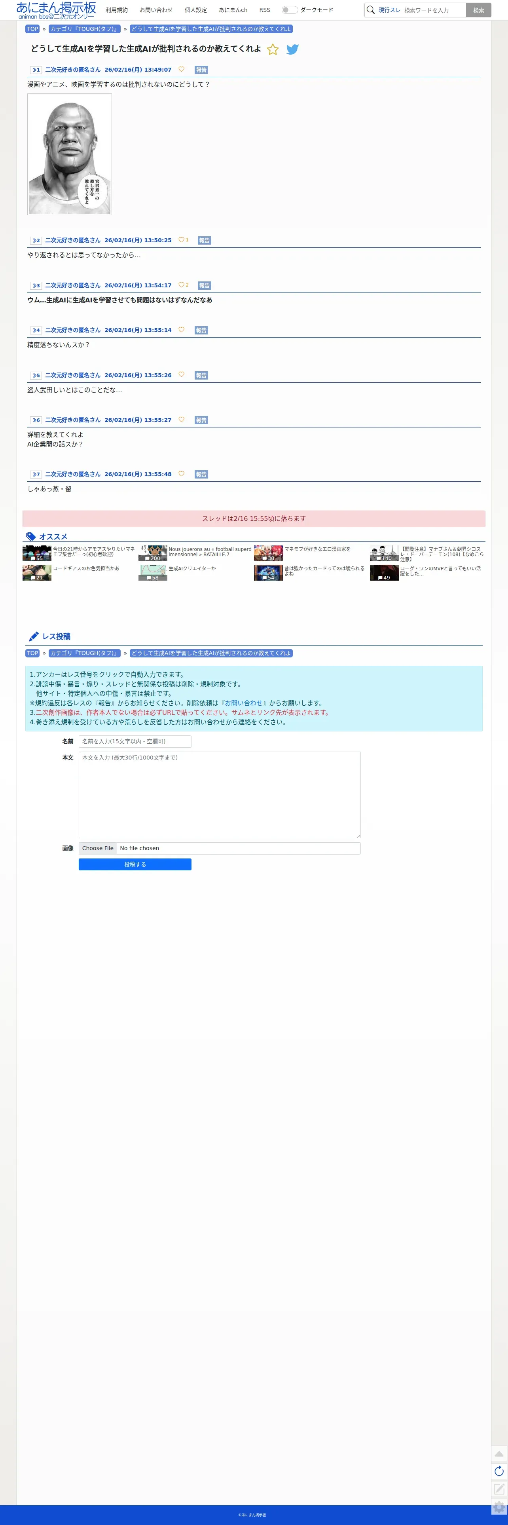Like post 3 with heart icon
The image size is (508, 1525).
pos(181,285)
